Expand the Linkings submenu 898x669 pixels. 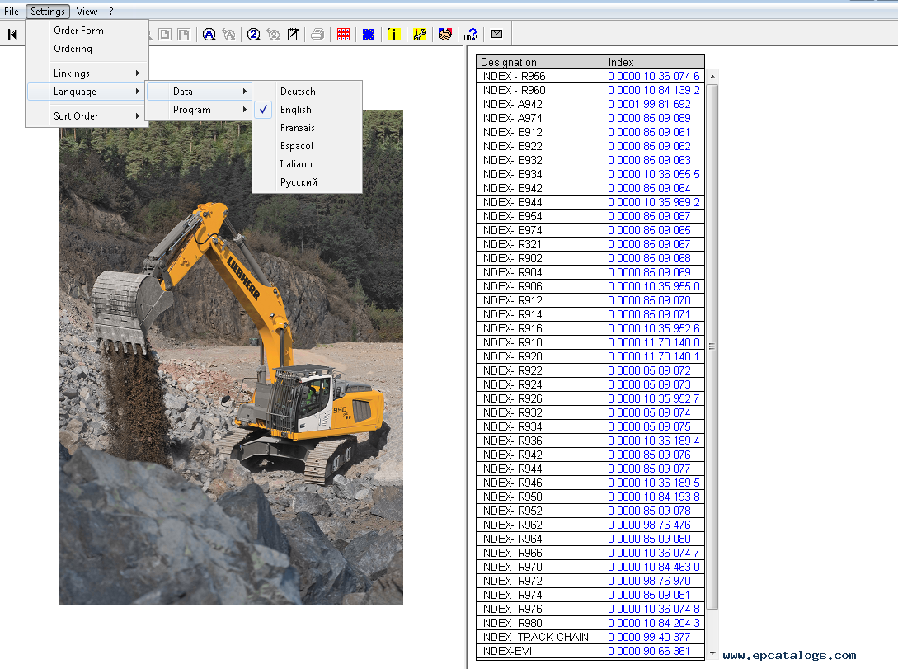click(x=87, y=73)
